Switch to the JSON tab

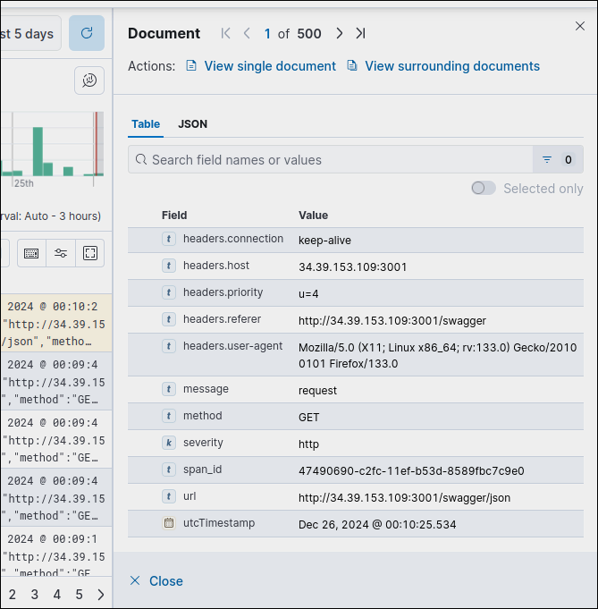coord(192,124)
